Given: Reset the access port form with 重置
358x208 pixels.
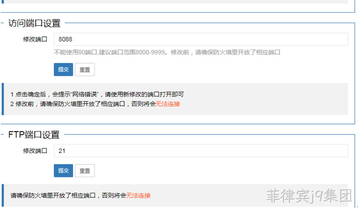Looking at the screenshot, I should (85, 70).
